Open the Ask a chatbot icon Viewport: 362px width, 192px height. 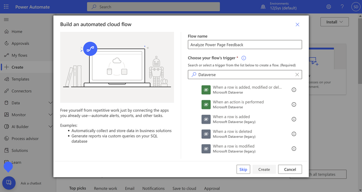9,183
